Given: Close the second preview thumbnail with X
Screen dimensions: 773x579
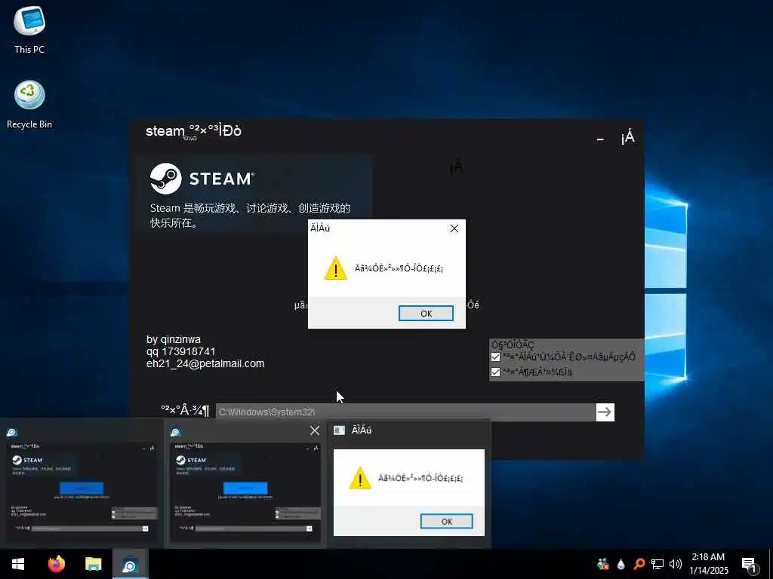Looking at the screenshot, I should pyautogui.click(x=315, y=430).
